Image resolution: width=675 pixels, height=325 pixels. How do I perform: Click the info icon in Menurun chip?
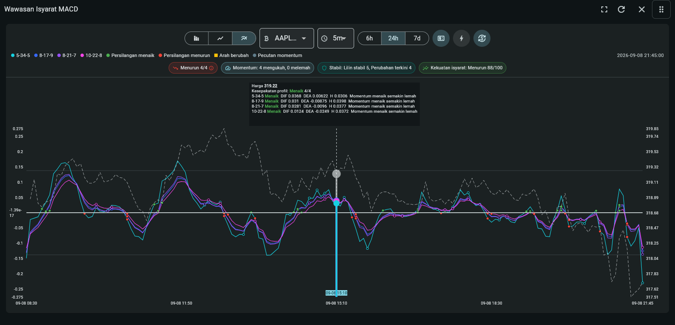(x=211, y=68)
